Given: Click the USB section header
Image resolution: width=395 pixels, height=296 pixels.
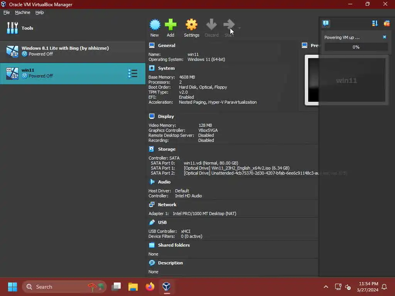Looking at the screenshot, I should point(162,222).
